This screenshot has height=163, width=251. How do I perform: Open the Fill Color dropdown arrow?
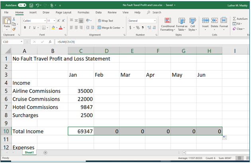pos(57,28)
